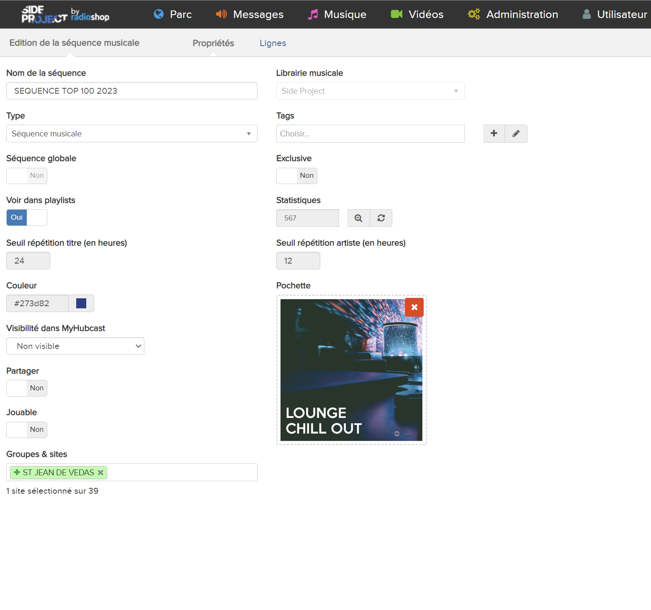
Task: Click the blue color swatch
Action: pos(81,303)
